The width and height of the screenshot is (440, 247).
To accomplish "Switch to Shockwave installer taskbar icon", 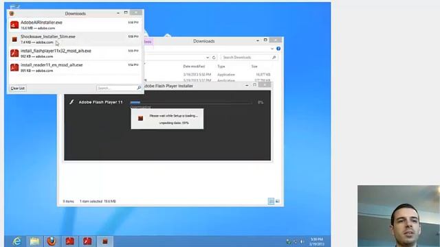I will [105, 241].
